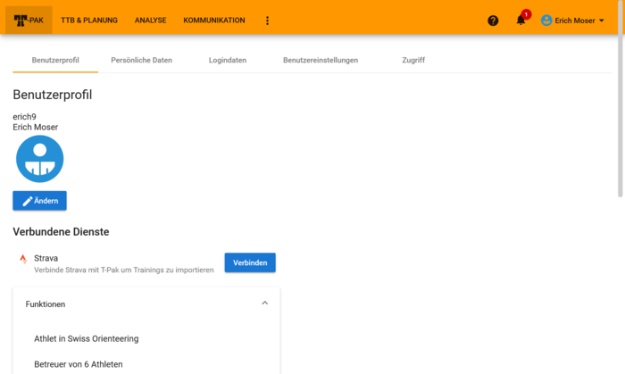This screenshot has height=374, width=625.
Task: Select the Zugriff tab
Action: pos(412,60)
